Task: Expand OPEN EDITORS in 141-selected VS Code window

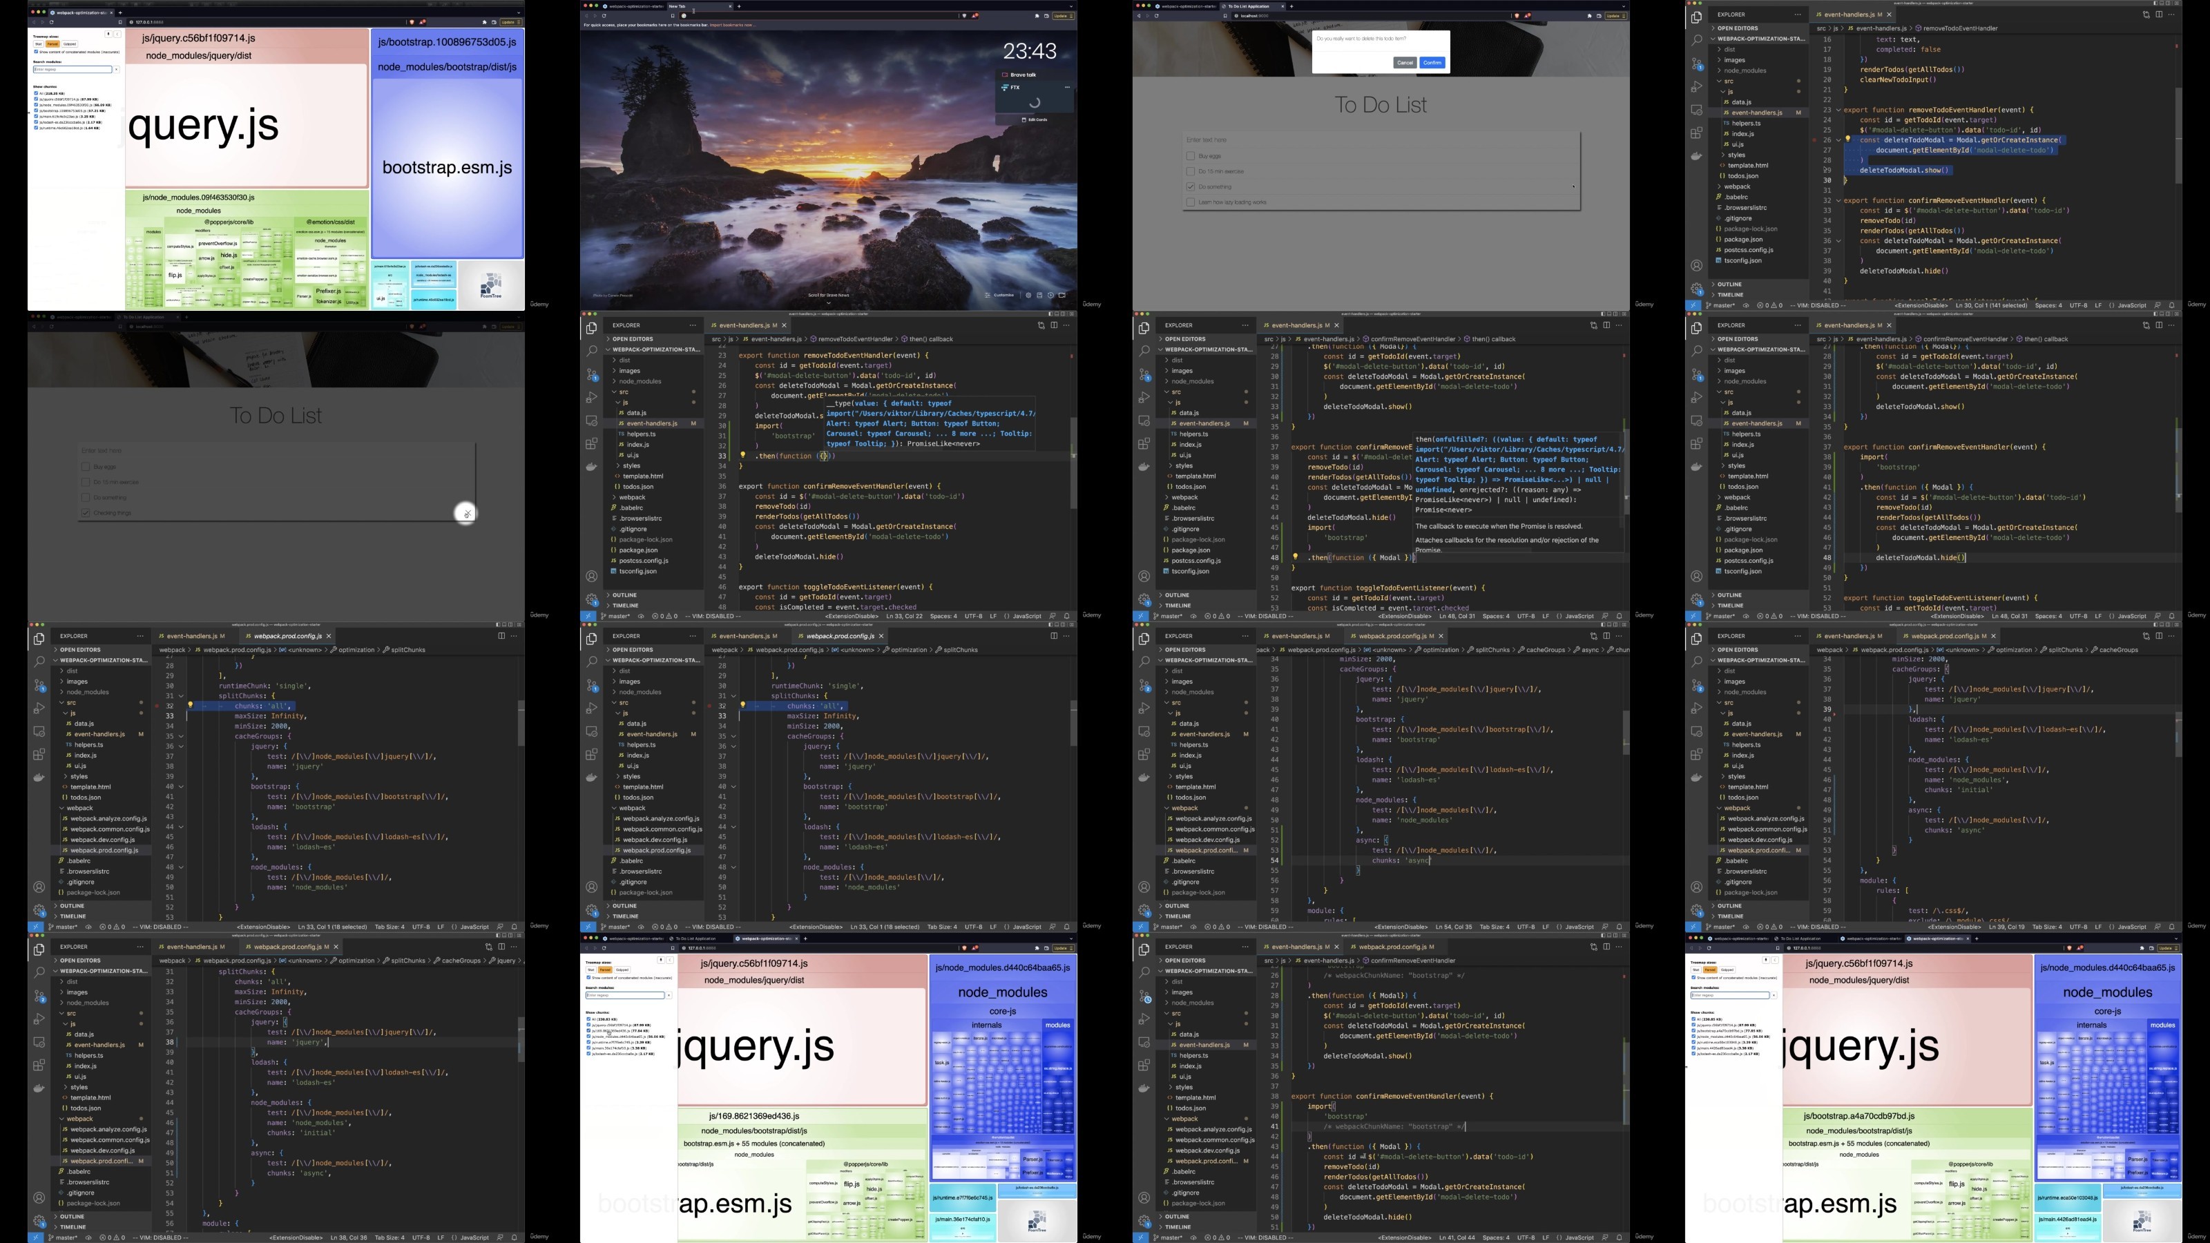Action: tap(1759, 28)
